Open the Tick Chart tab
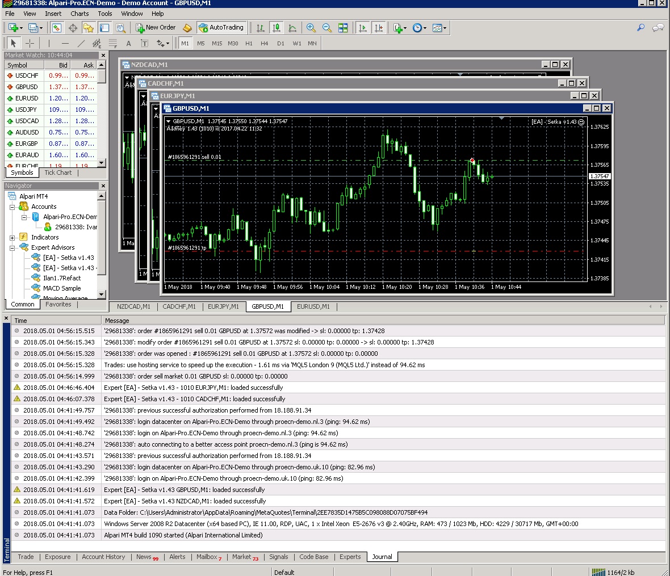Image resolution: width=670 pixels, height=576 pixels. (58, 173)
